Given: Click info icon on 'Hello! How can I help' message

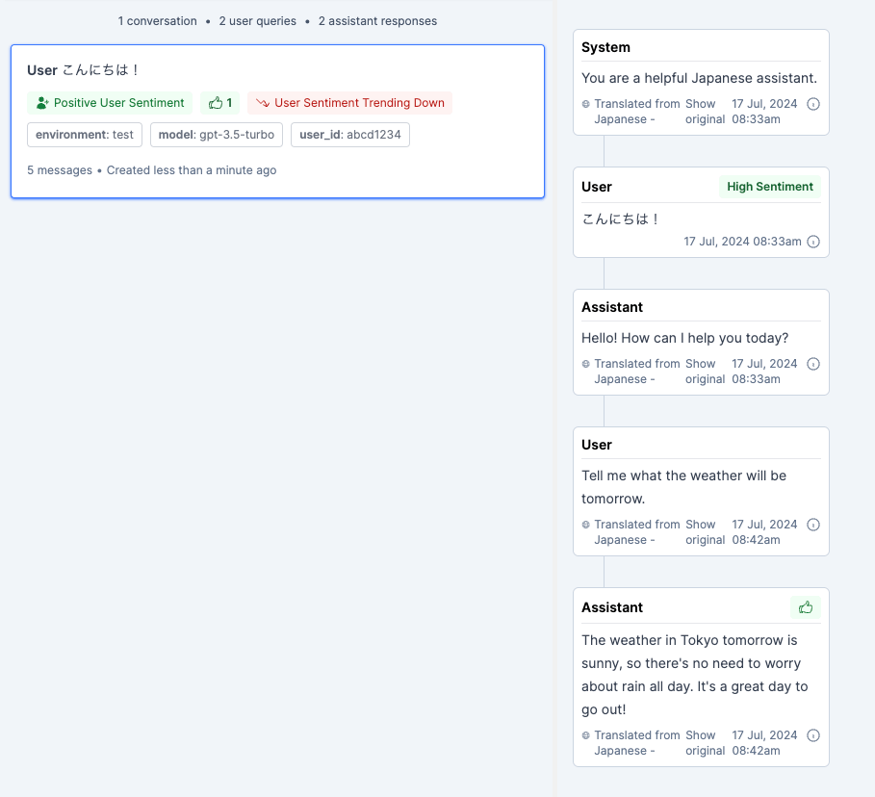Looking at the screenshot, I should tap(813, 364).
